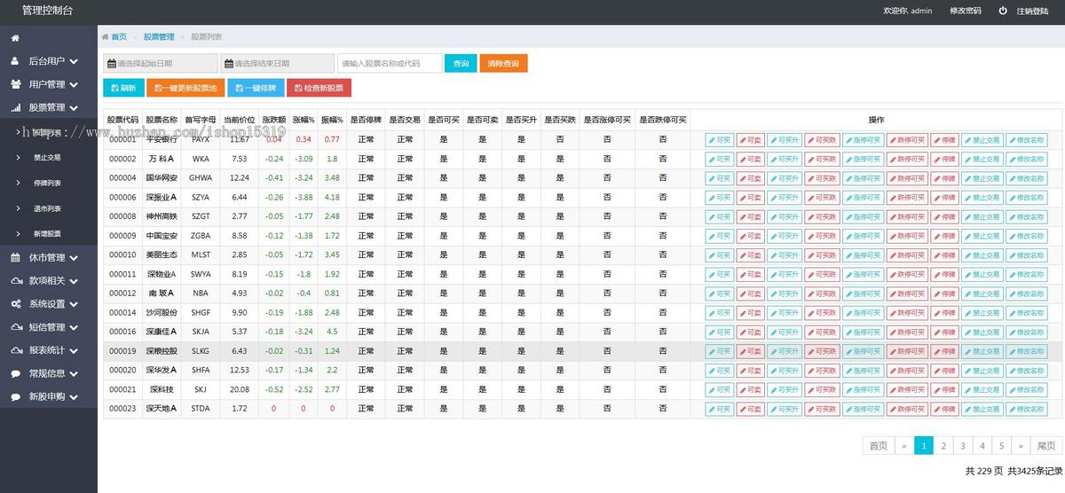Click 修改名称 for stock 000023 深天地A
This screenshot has height=493, width=1065.
1027,409
